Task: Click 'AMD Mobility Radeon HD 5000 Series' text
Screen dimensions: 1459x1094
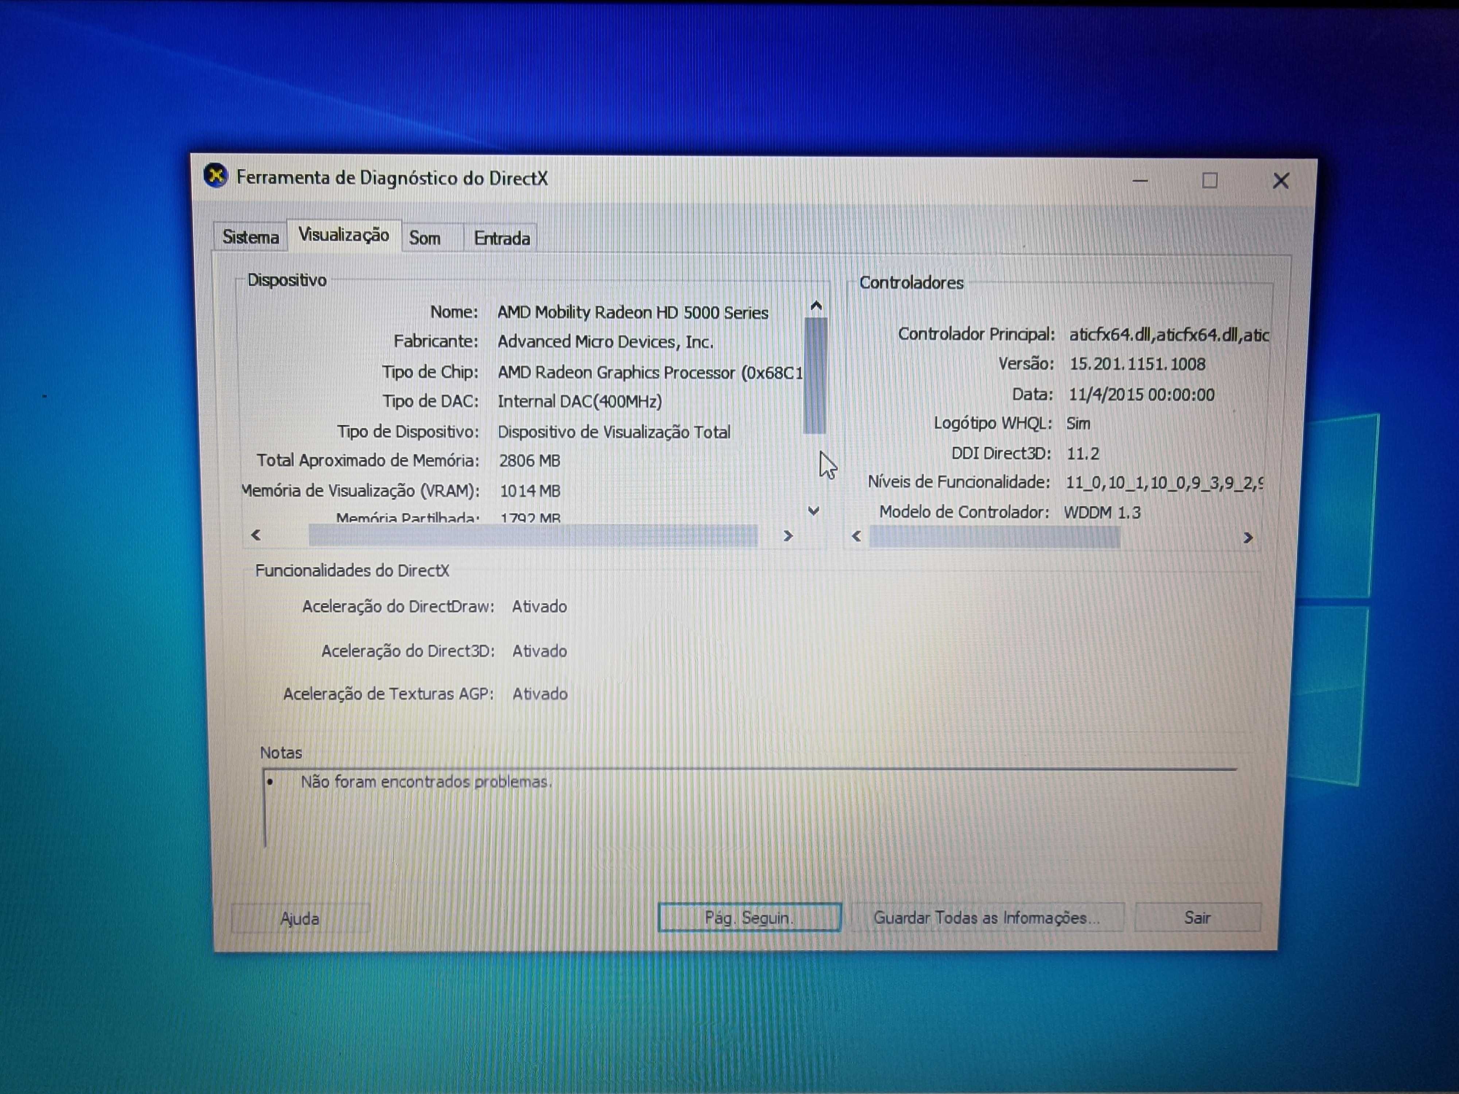Action: 632,313
